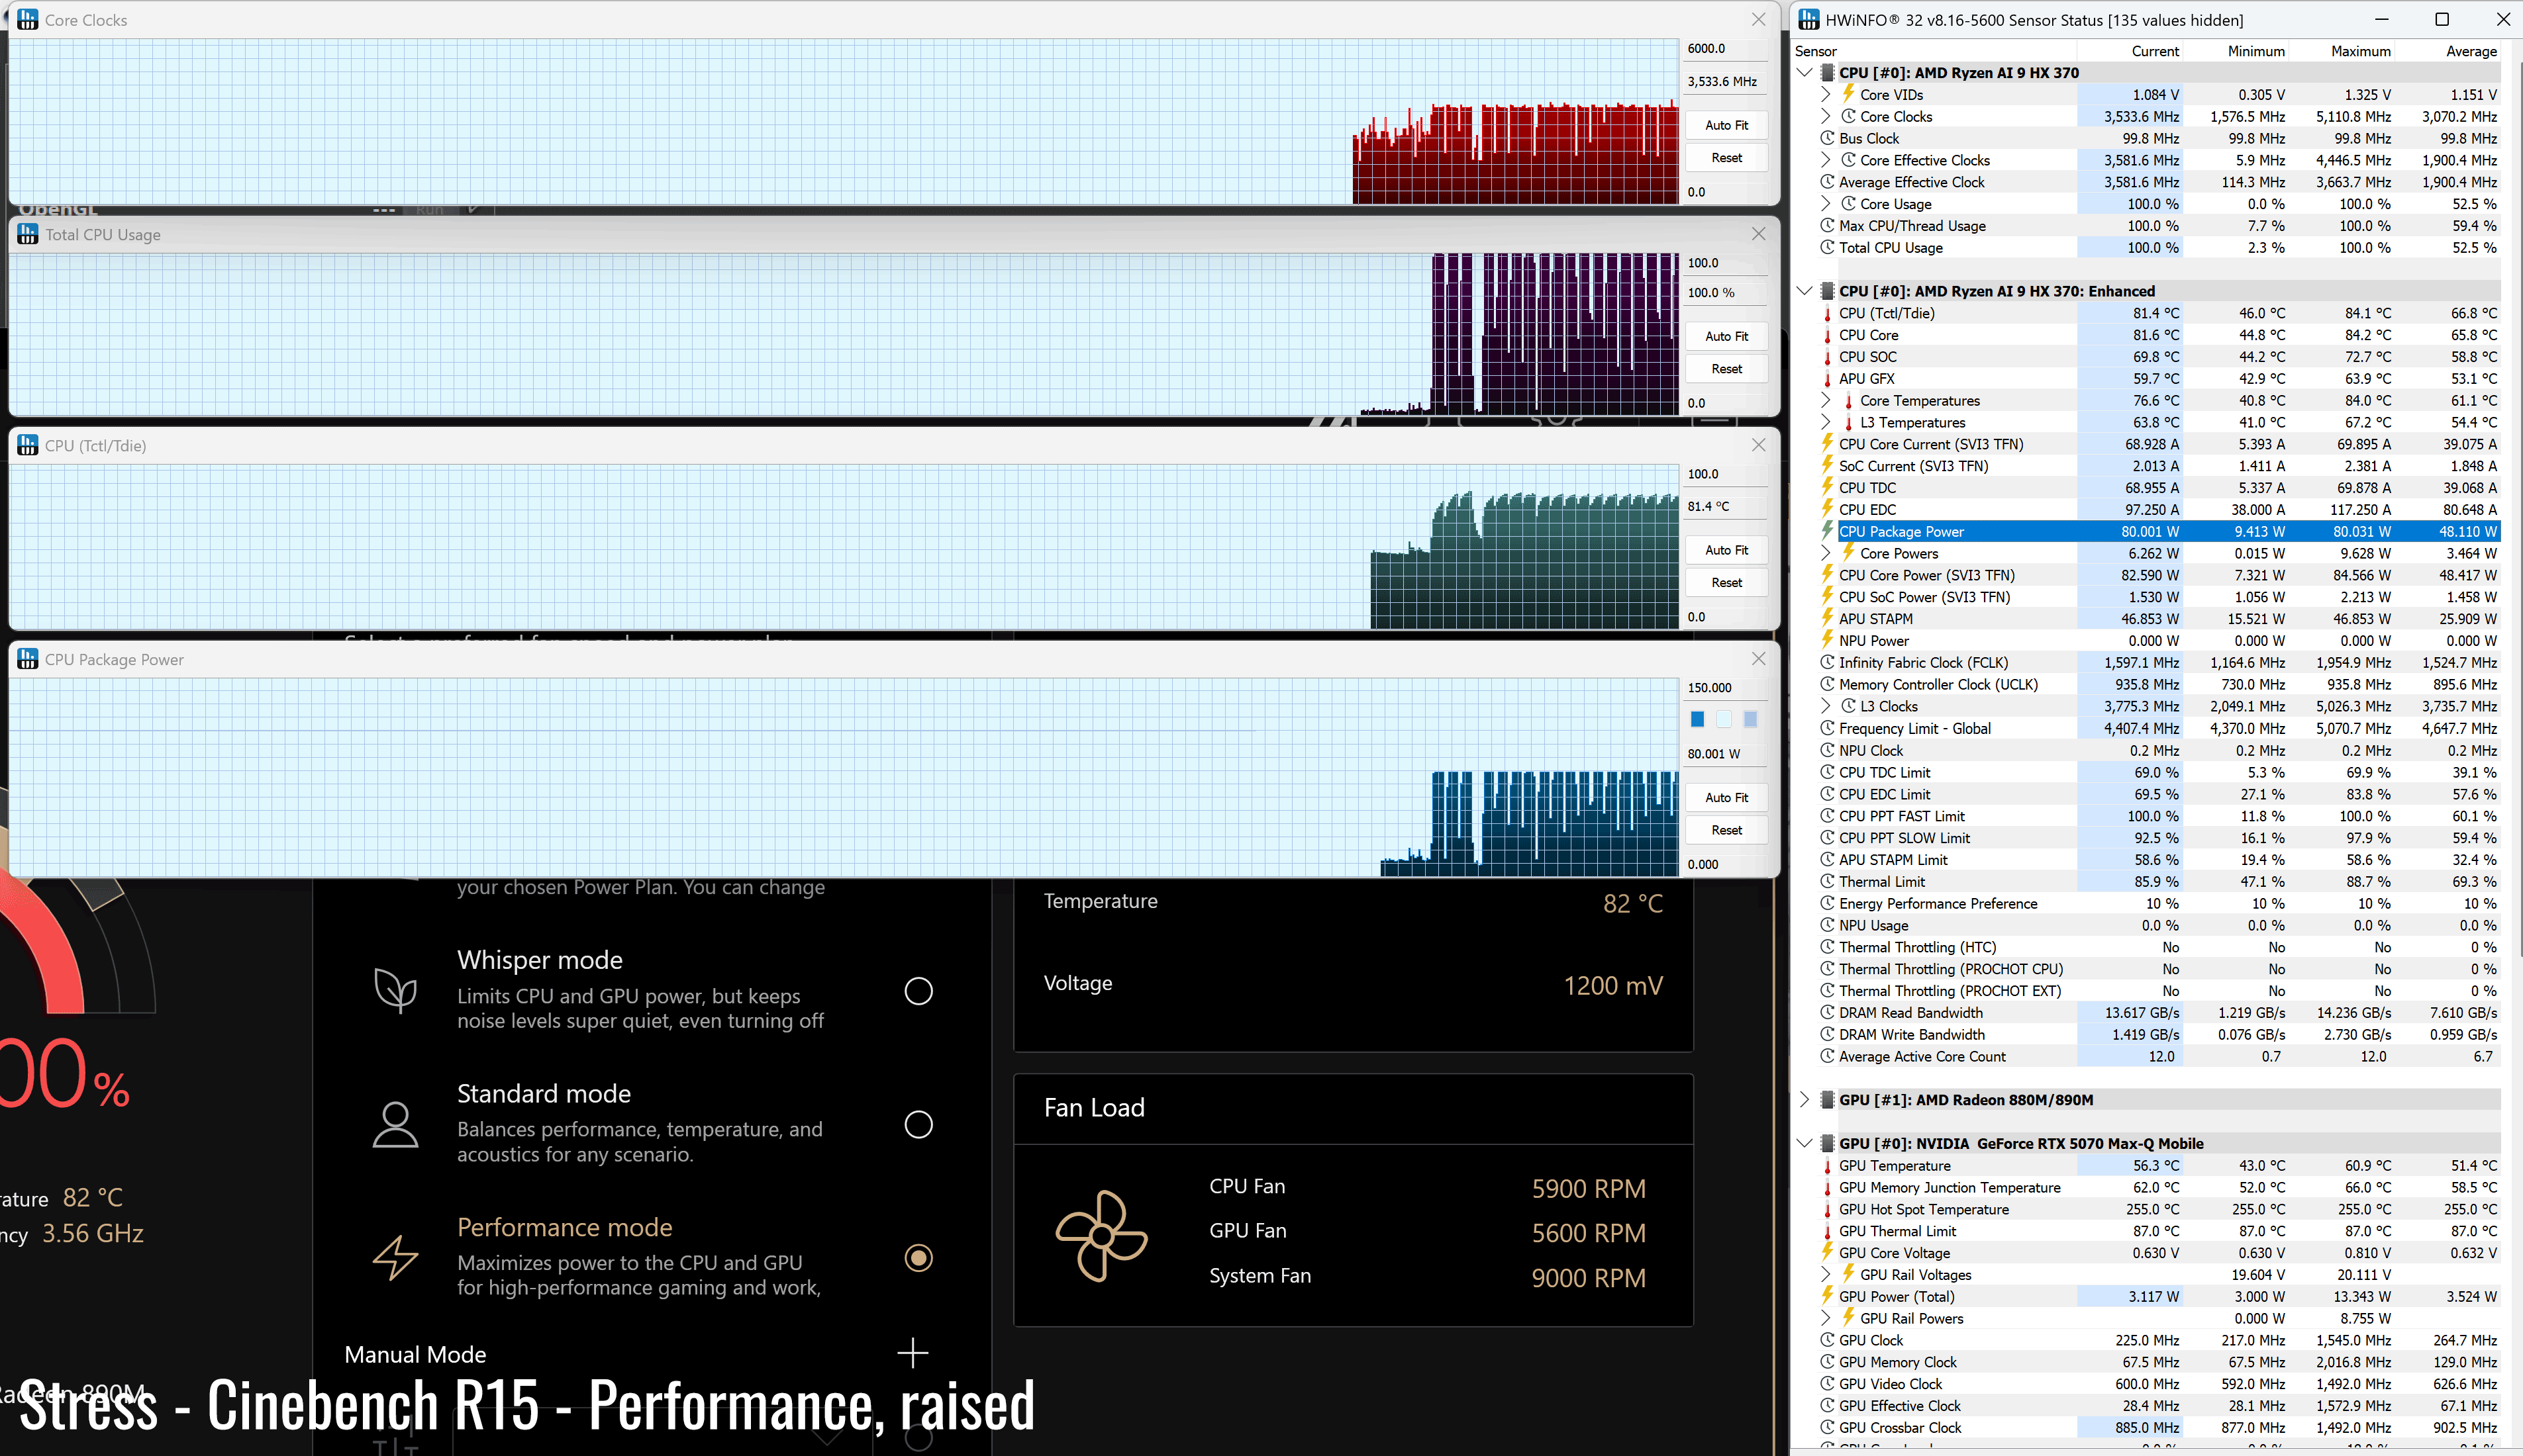Collapse the CPU [#0] AMD Ryzen AI 9 HX 370 group

click(x=1805, y=72)
